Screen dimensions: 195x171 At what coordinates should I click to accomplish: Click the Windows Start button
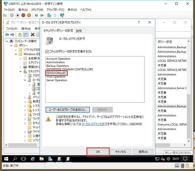coord(5,159)
